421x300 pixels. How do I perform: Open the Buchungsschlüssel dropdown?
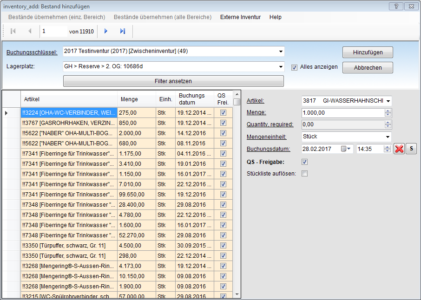[281, 51]
